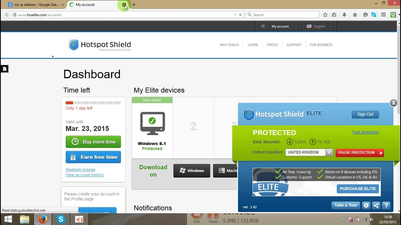Click PAUSE PROTECTION button
401x225 pixels.
pyautogui.click(x=360, y=152)
